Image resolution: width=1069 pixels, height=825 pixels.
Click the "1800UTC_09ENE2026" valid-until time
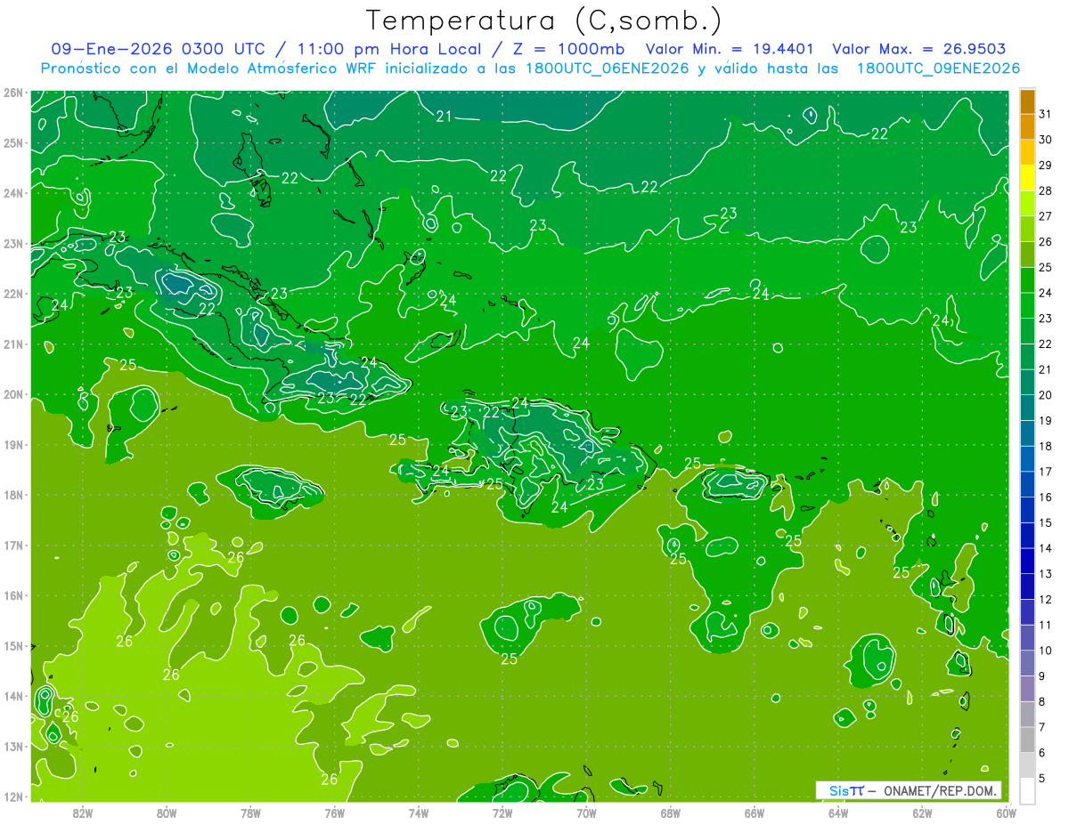938,69
